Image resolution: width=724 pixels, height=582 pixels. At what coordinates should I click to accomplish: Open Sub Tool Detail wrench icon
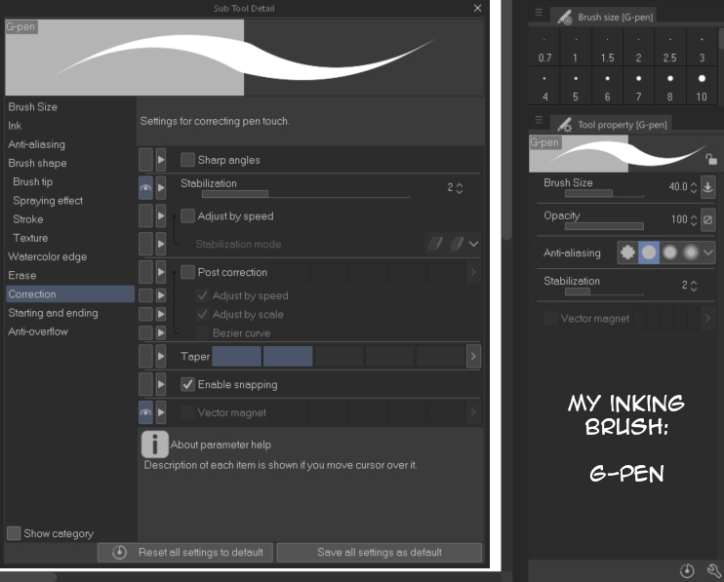(712, 570)
